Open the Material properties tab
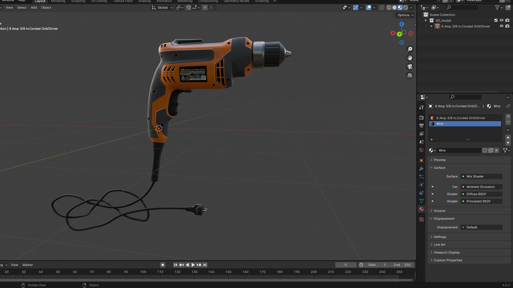Viewport: 513px width, 288px height. click(x=421, y=209)
